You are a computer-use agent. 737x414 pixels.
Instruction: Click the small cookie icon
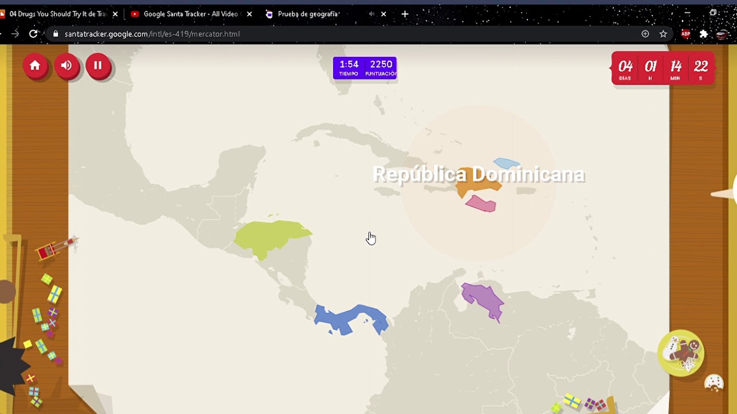(x=714, y=383)
